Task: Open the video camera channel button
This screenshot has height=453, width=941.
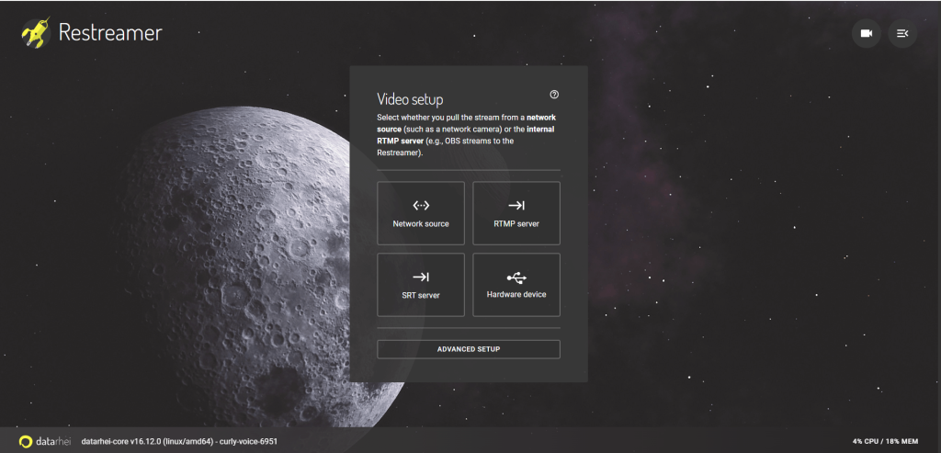Action: tap(866, 34)
